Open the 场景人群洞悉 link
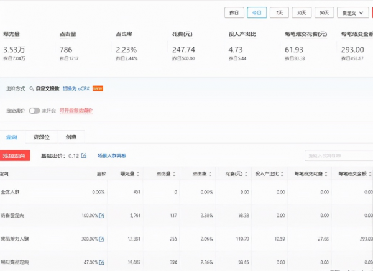373x271 pixels. coord(112,155)
